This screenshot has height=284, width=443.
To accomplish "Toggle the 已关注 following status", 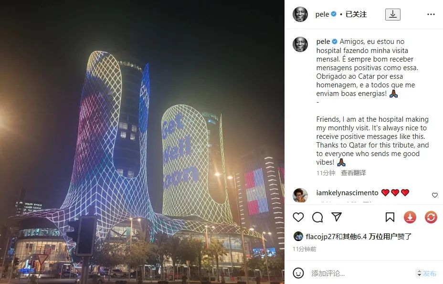I will coord(356,14).
